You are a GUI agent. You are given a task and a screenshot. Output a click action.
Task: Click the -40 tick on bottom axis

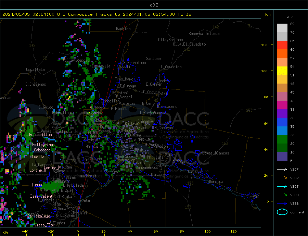[25, 231]
